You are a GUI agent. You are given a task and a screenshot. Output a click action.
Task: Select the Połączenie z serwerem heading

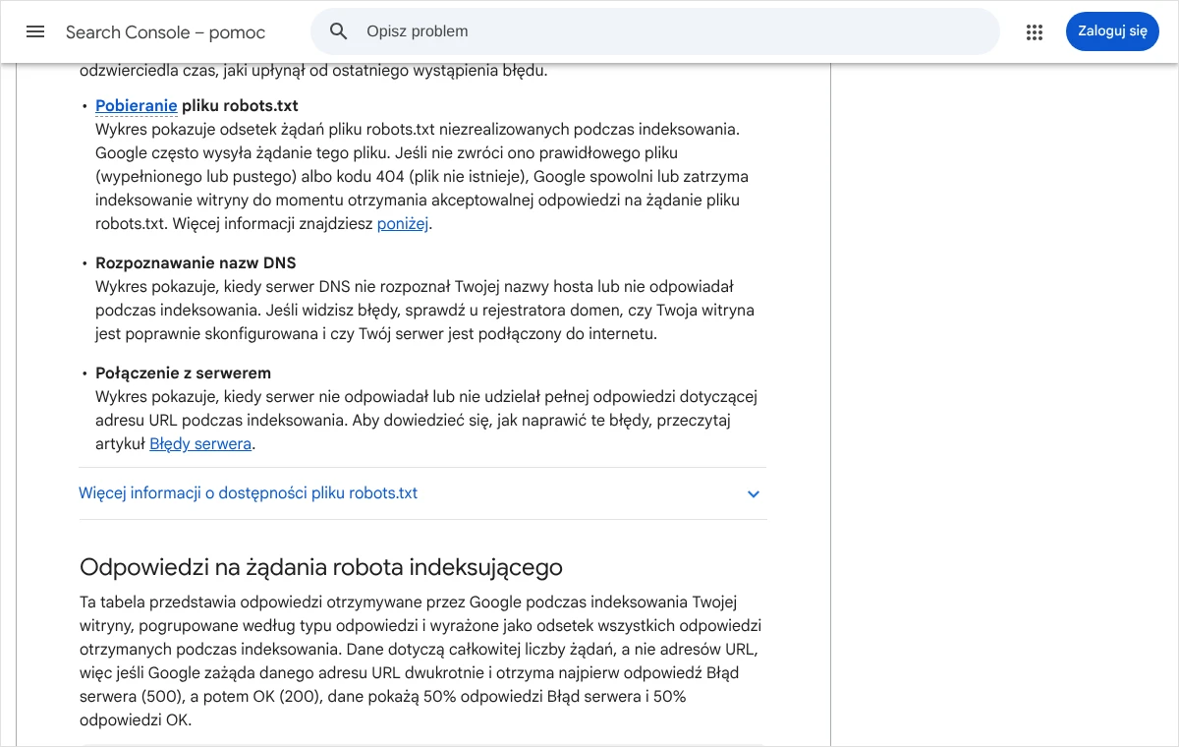183,373
